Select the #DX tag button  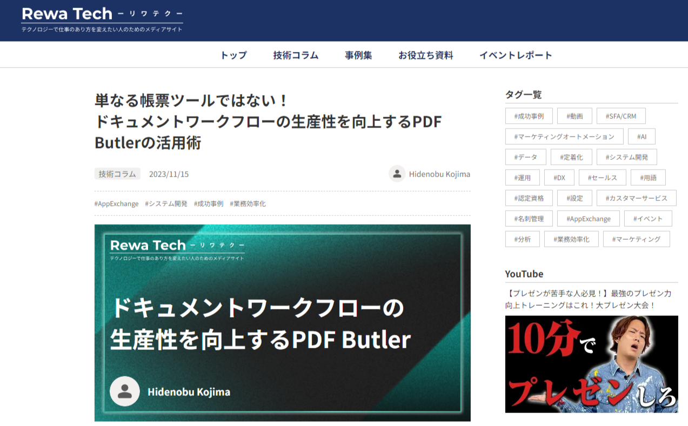click(559, 178)
